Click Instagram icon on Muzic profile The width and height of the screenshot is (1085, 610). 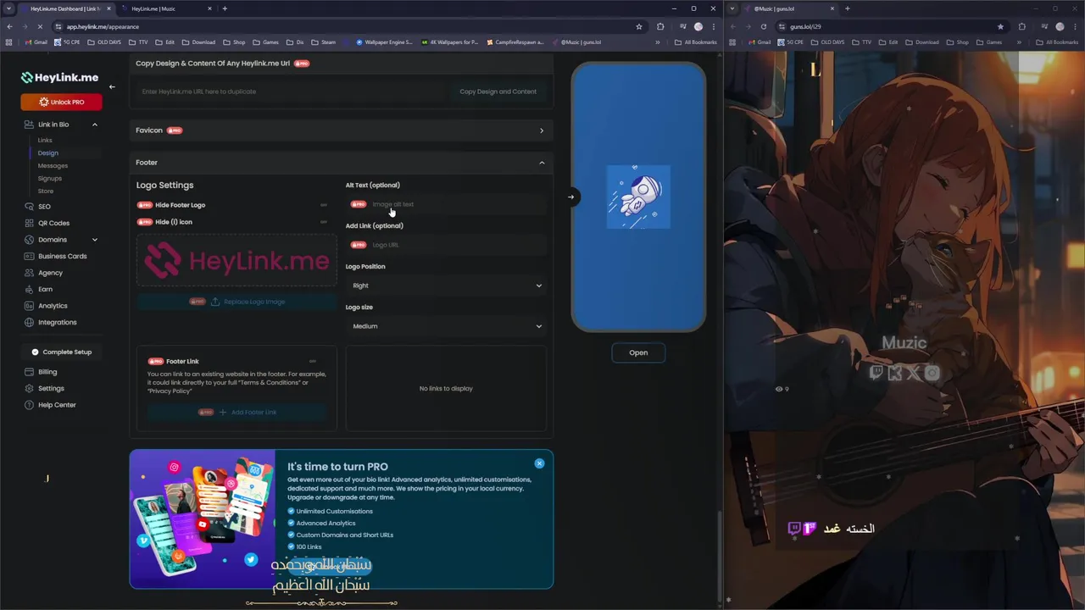[x=932, y=373]
